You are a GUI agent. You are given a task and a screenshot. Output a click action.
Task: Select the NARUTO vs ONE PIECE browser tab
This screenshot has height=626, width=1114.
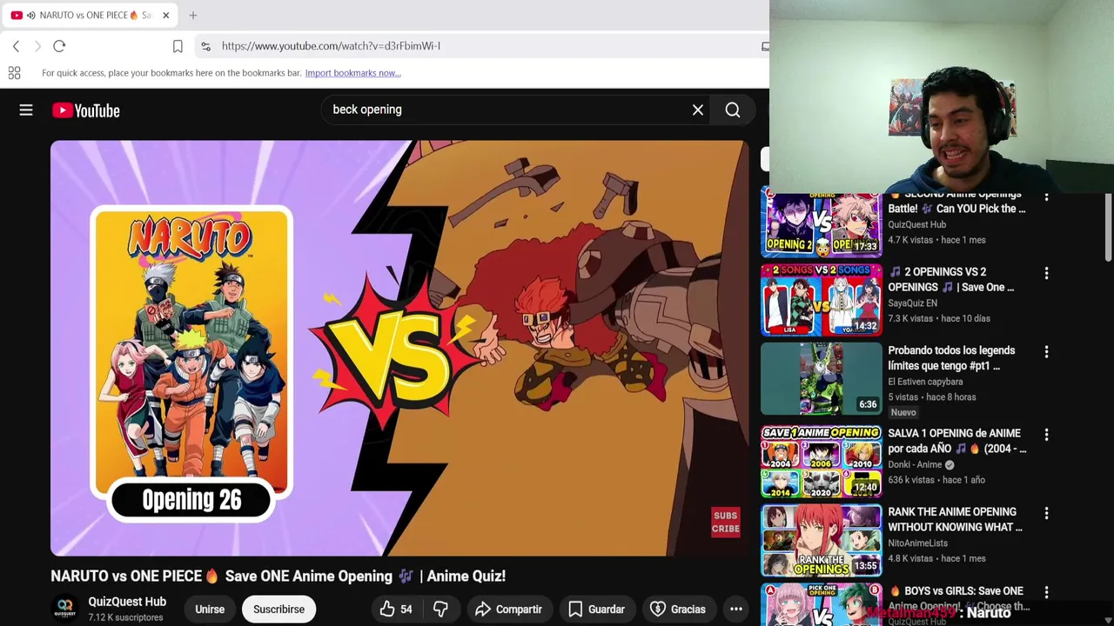coord(88,15)
